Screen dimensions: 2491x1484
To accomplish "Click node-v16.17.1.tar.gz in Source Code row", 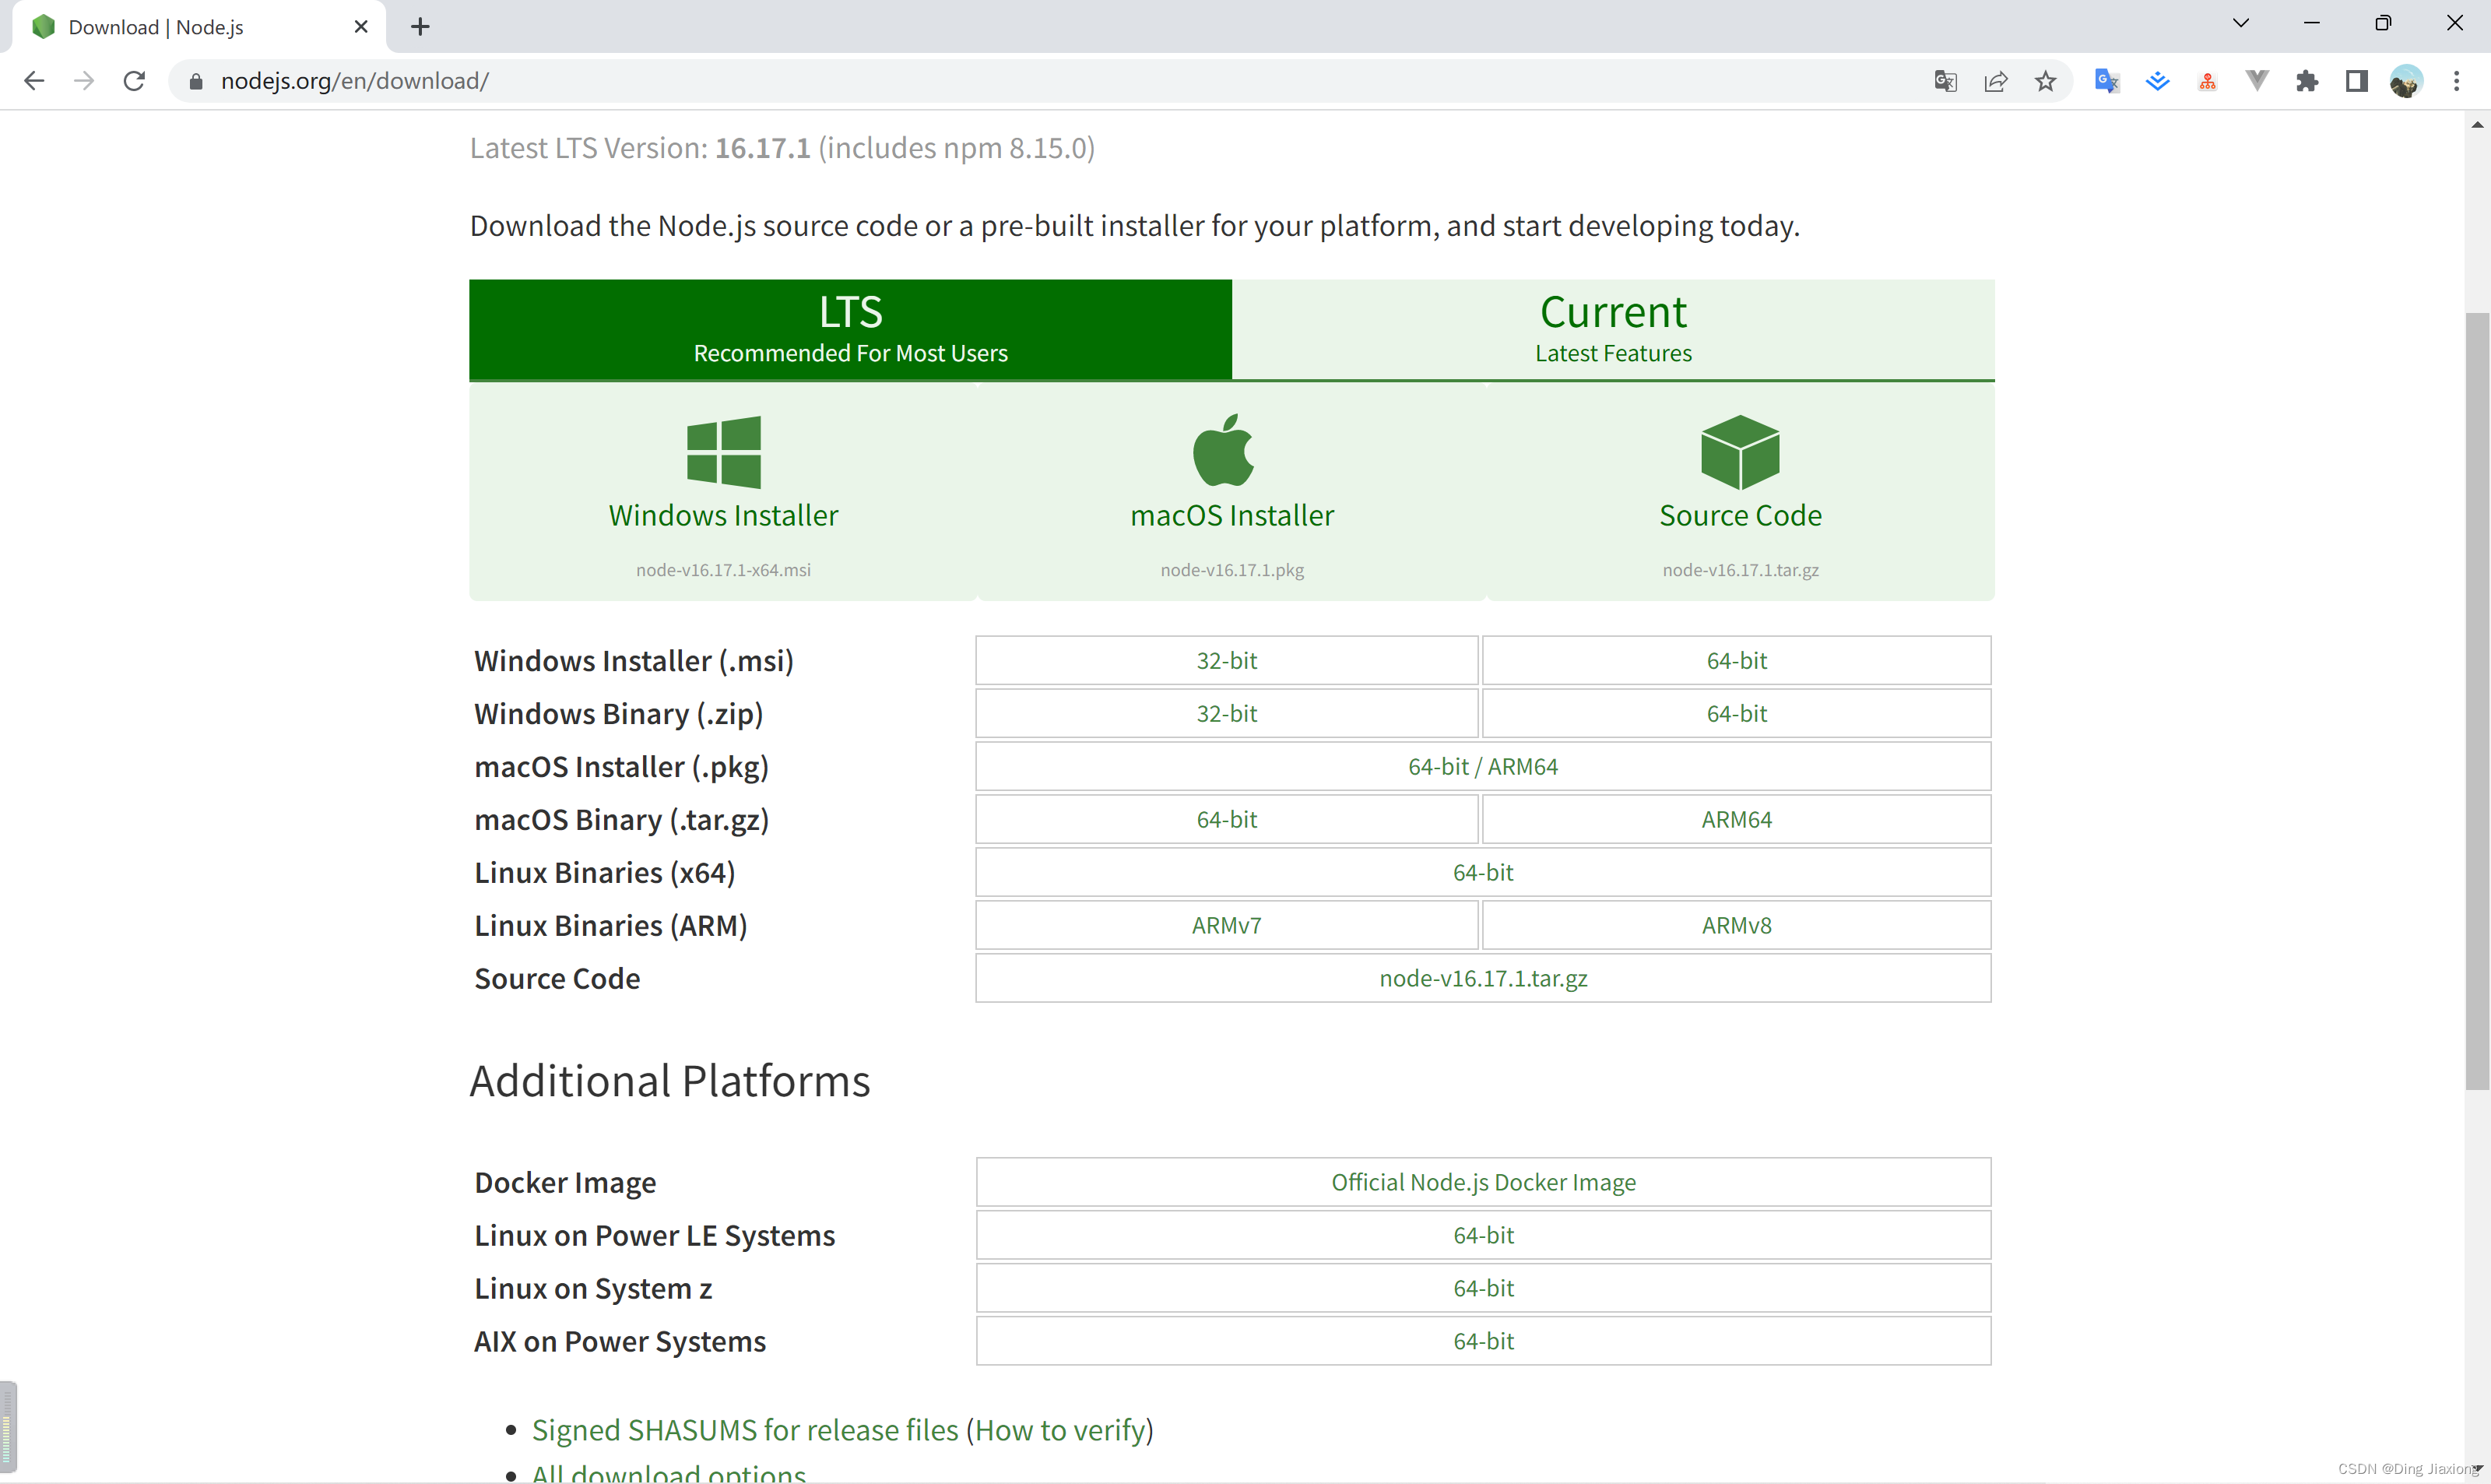I will (1484, 978).
